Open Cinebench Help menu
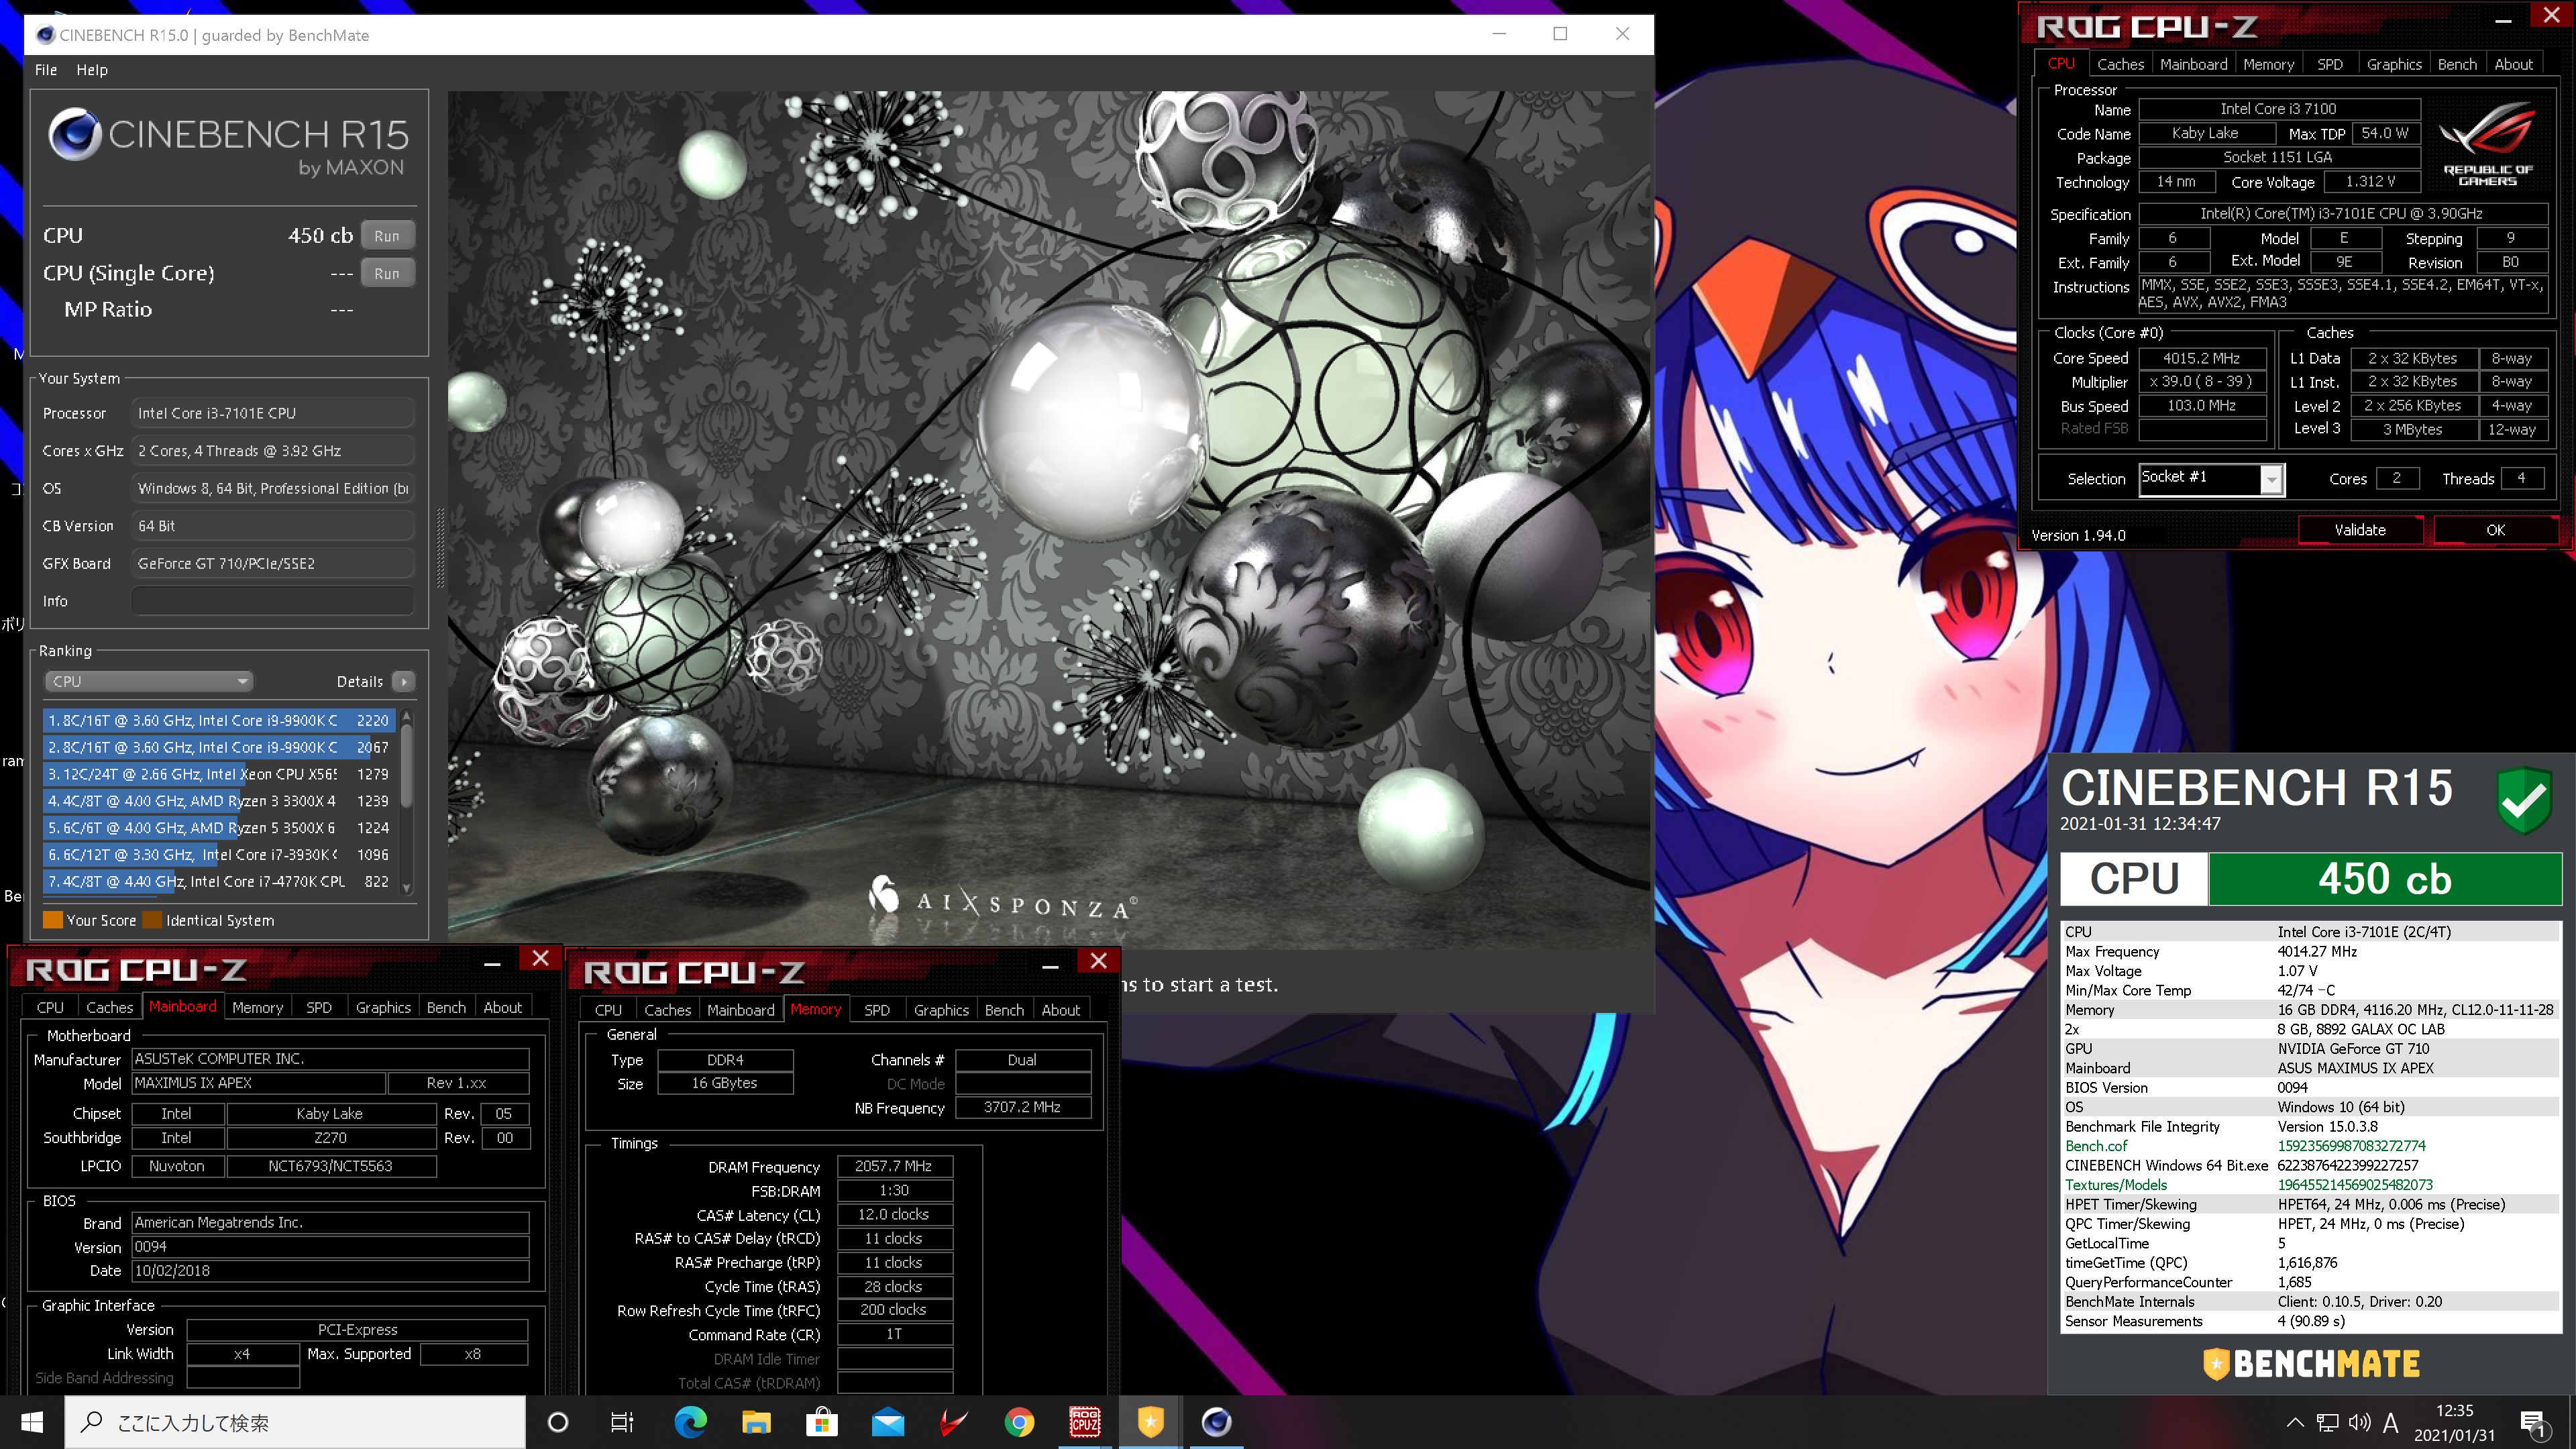The image size is (2576, 1449). pos(92,70)
